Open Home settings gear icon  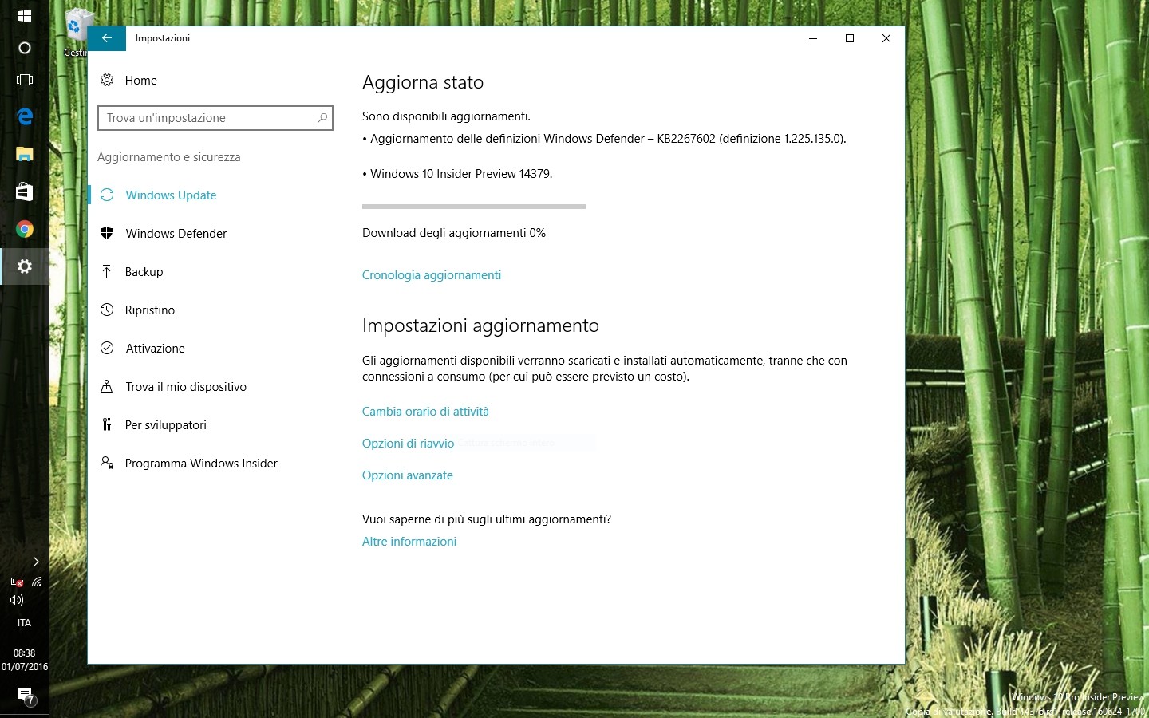[107, 80]
